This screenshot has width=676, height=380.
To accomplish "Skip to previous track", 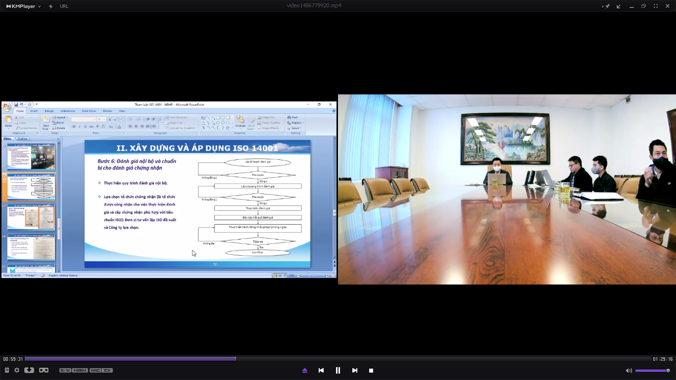I will click(x=321, y=370).
